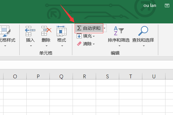Click the Find and Select (查找和选择) magnifier
Image resolution: width=173 pixels, height=115 pixels.
[x=143, y=31]
